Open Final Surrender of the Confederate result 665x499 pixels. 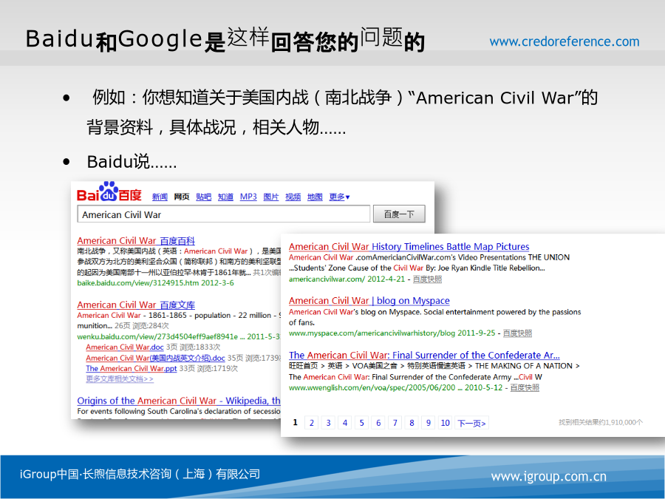[x=425, y=355]
